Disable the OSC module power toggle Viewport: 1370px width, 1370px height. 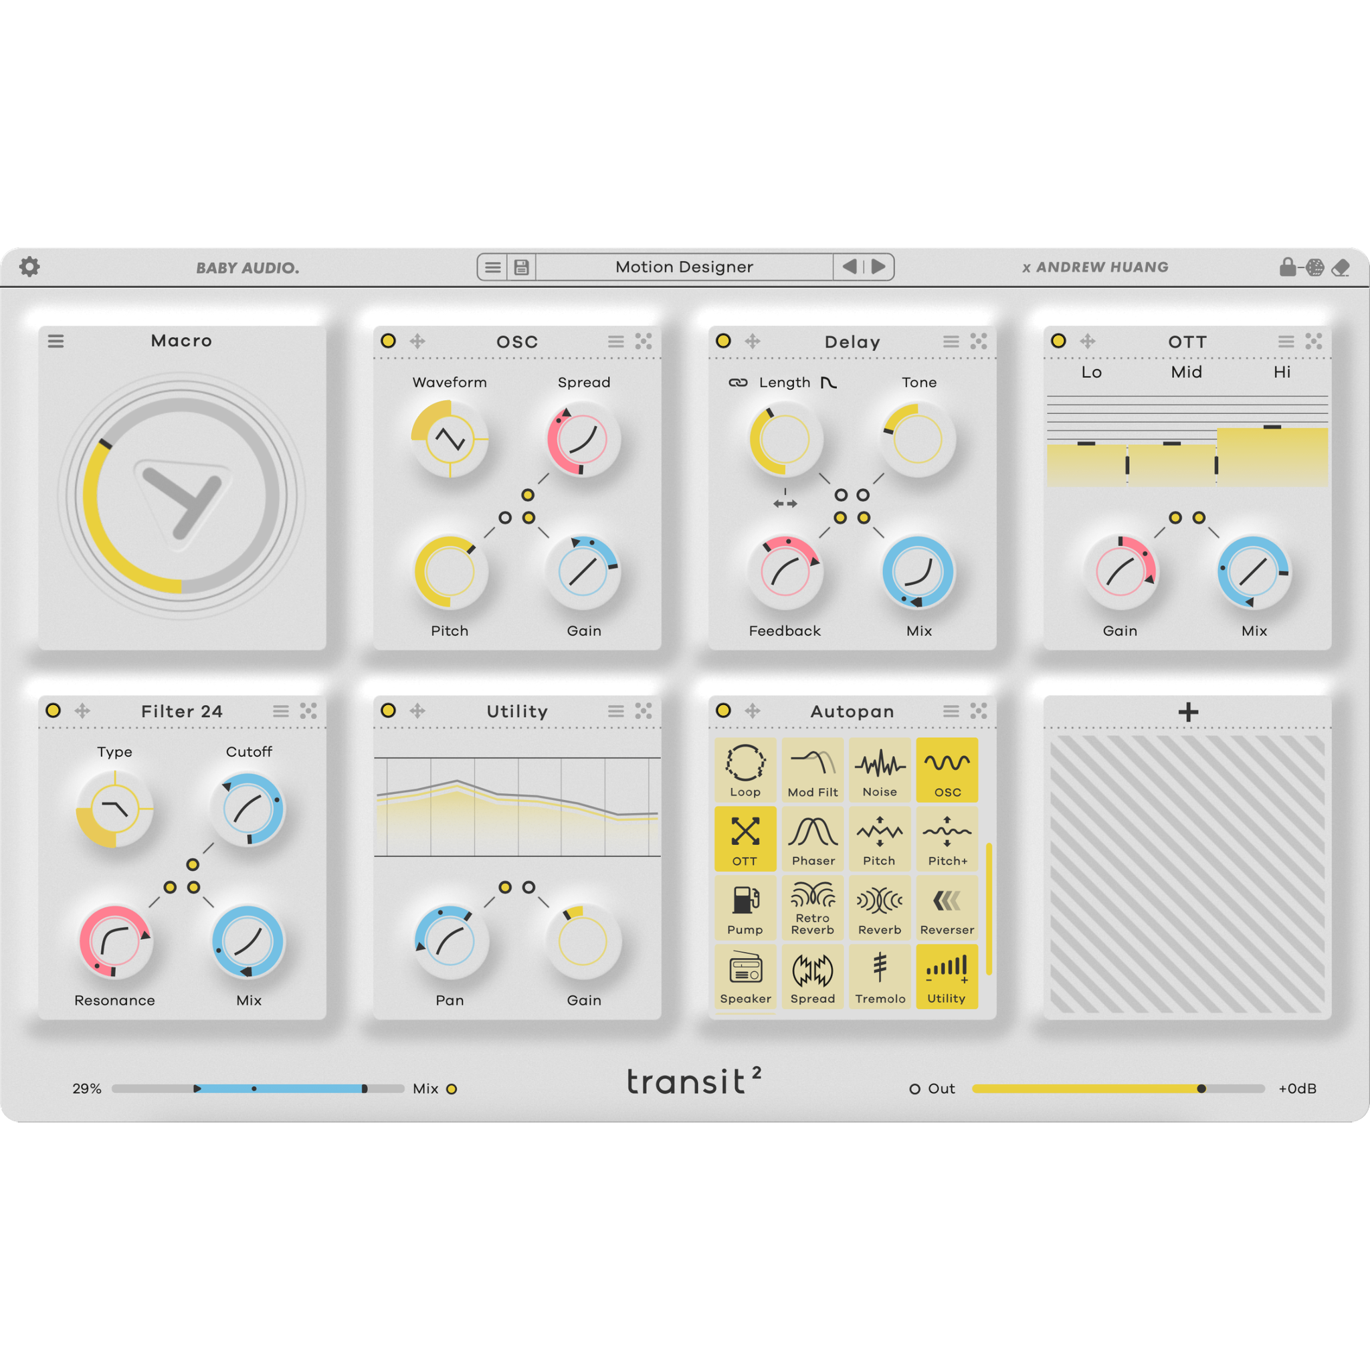pos(388,341)
